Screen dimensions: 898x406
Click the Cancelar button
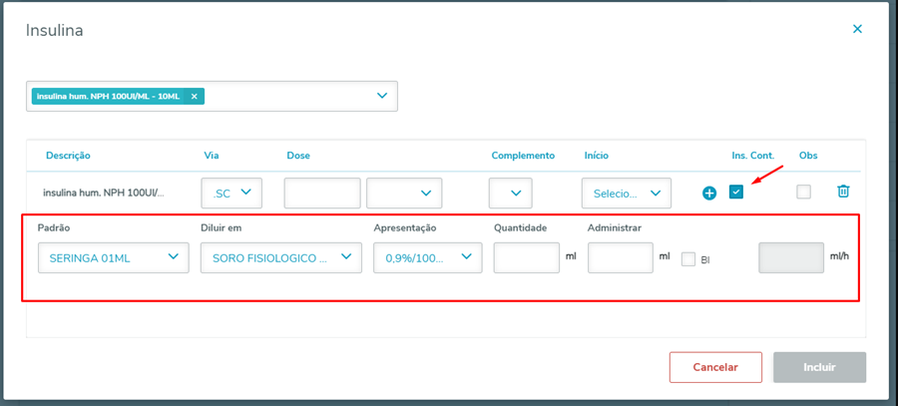[715, 367]
